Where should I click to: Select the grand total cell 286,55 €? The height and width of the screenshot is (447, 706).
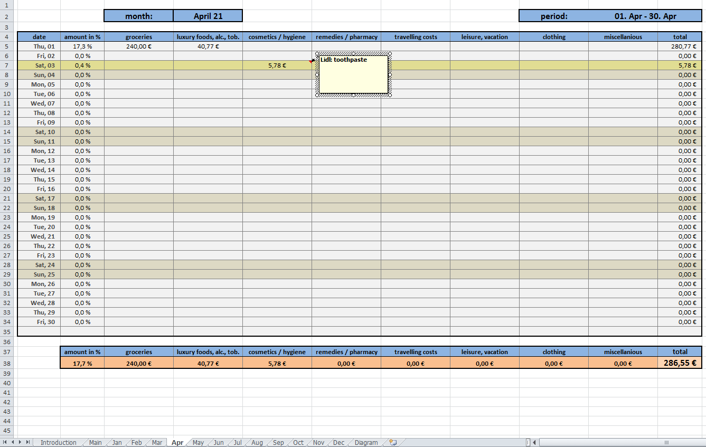tap(680, 363)
